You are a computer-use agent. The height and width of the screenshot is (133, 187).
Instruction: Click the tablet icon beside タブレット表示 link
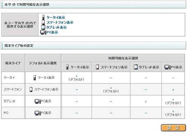43,27
